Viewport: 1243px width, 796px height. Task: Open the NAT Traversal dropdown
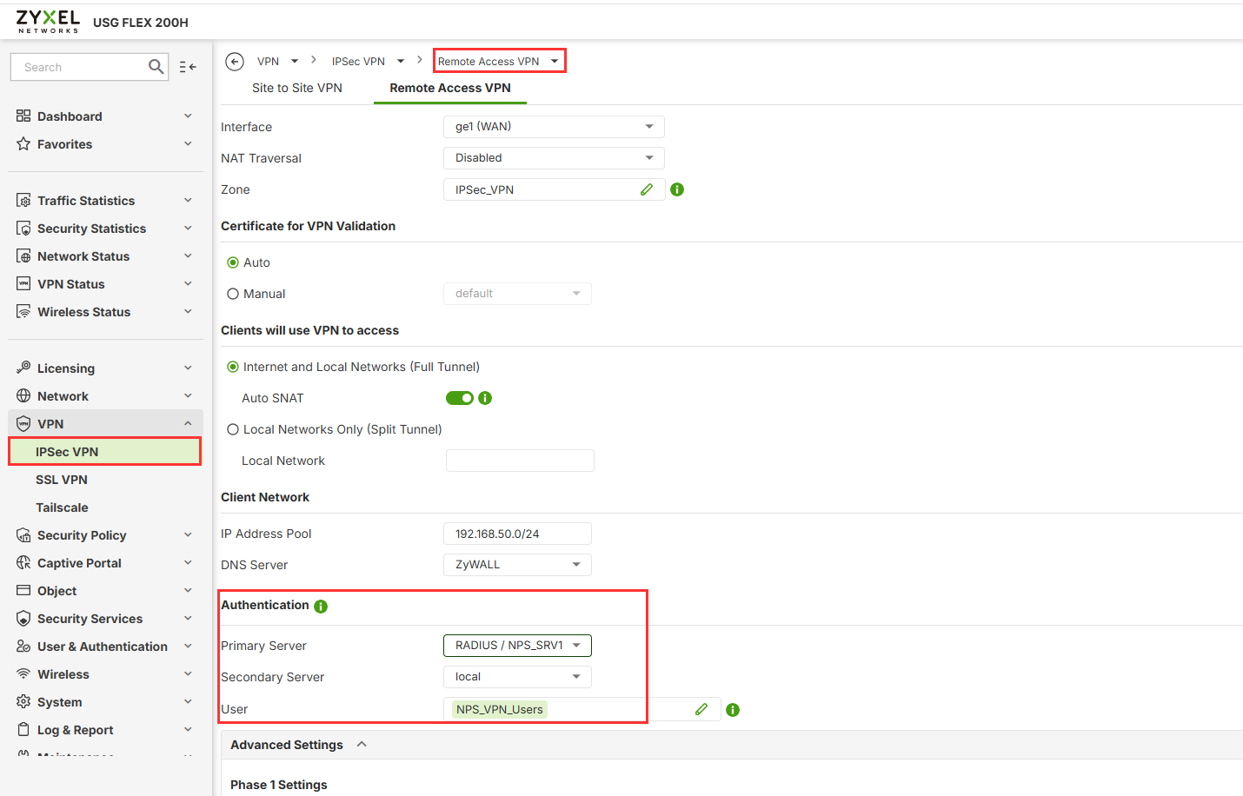coord(554,158)
